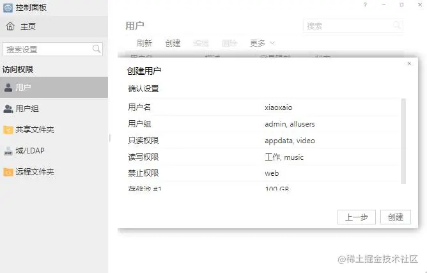The width and height of the screenshot is (427, 273).
Task: Click the value admin, allusers
Action: click(290, 124)
